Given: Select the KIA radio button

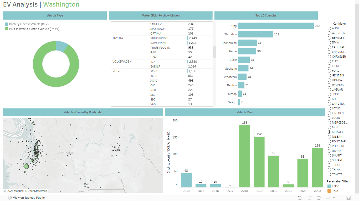Looking at the screenshot, I should click(x=329, y=99).
